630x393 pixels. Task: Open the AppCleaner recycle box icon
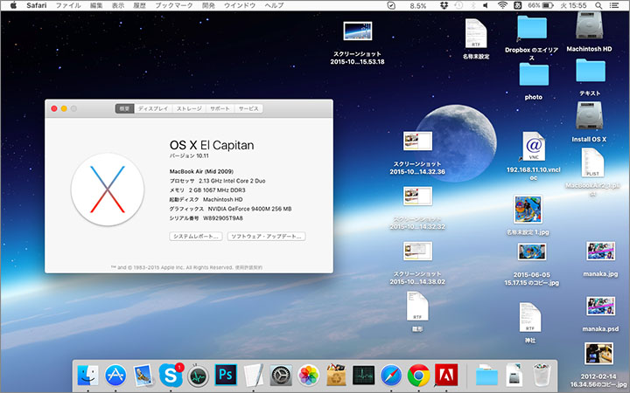(336, 376)
